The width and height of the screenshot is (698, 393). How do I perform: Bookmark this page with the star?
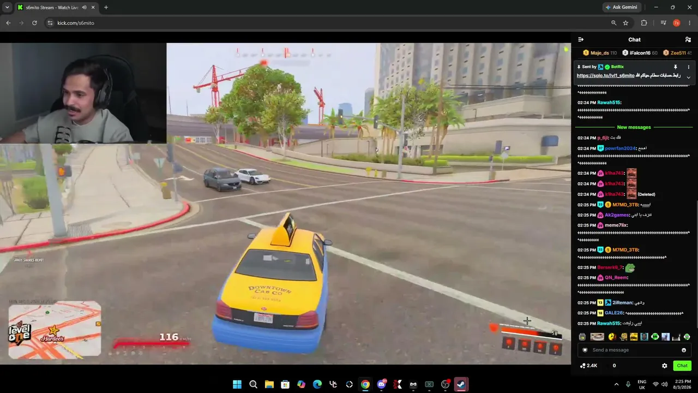pyautogui.click(x=625, y=23)
